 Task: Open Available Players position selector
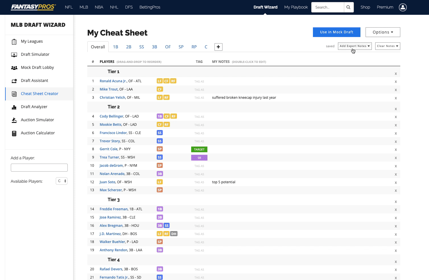click(x=61, y=181)
